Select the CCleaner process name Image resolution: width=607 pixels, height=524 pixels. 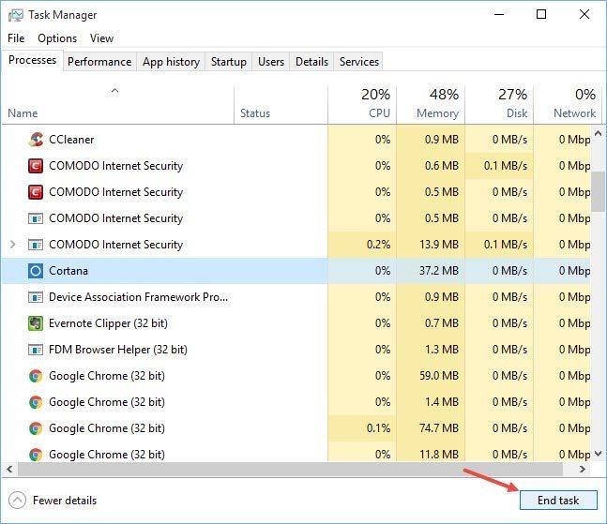click(71, 140)
